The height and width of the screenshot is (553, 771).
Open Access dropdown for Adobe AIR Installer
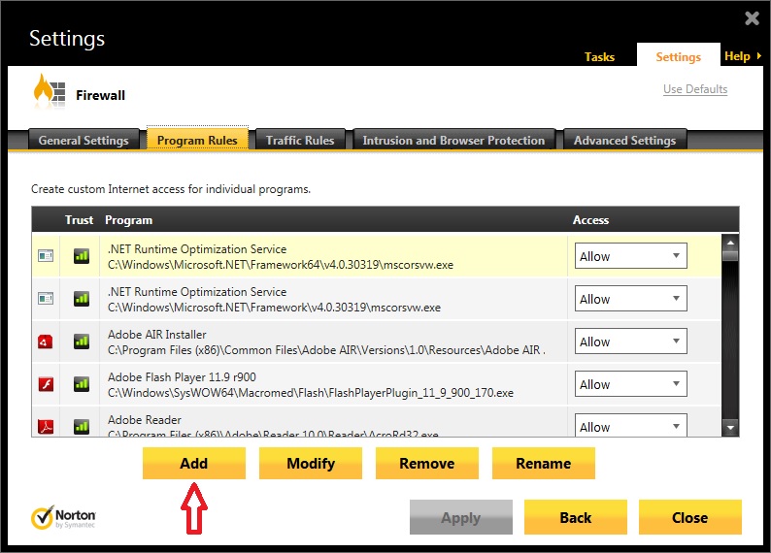pyautogui.click(x=631, y=342)
